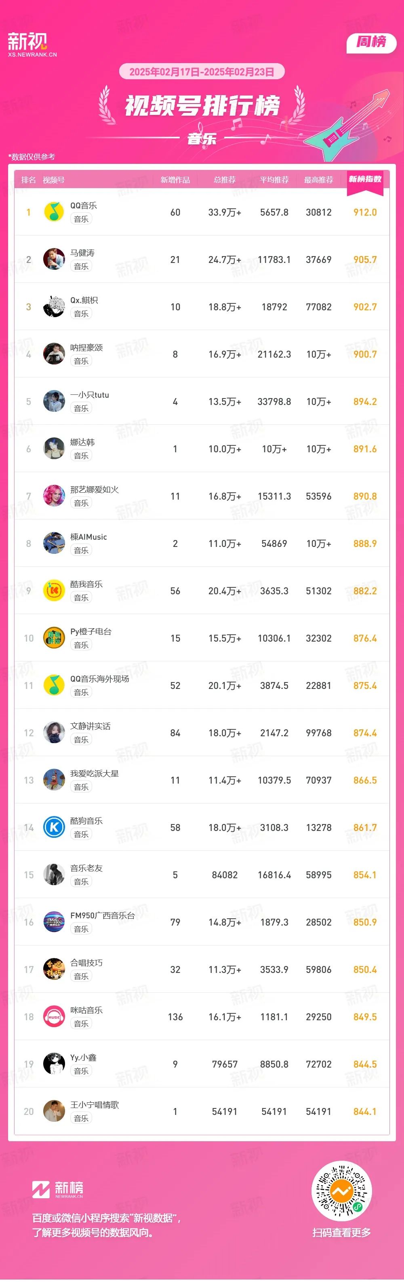Click the 新榜 logo in footer
The height and width of the screenshot is (1284, 404).
58,1189
